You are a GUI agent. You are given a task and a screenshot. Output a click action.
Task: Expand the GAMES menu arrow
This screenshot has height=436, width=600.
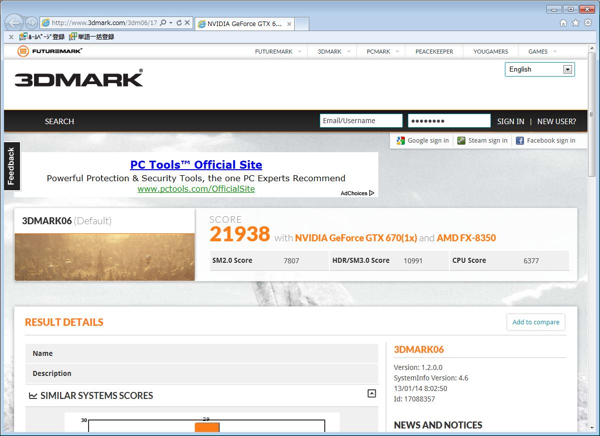click(x=555, y=51)
